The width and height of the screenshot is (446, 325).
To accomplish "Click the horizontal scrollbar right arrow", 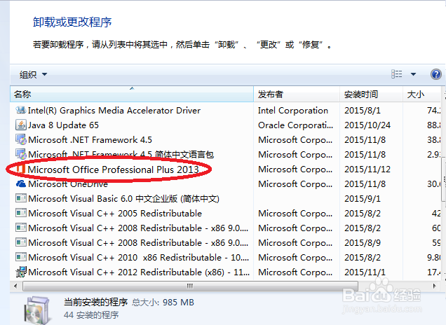I will (434, 286).
